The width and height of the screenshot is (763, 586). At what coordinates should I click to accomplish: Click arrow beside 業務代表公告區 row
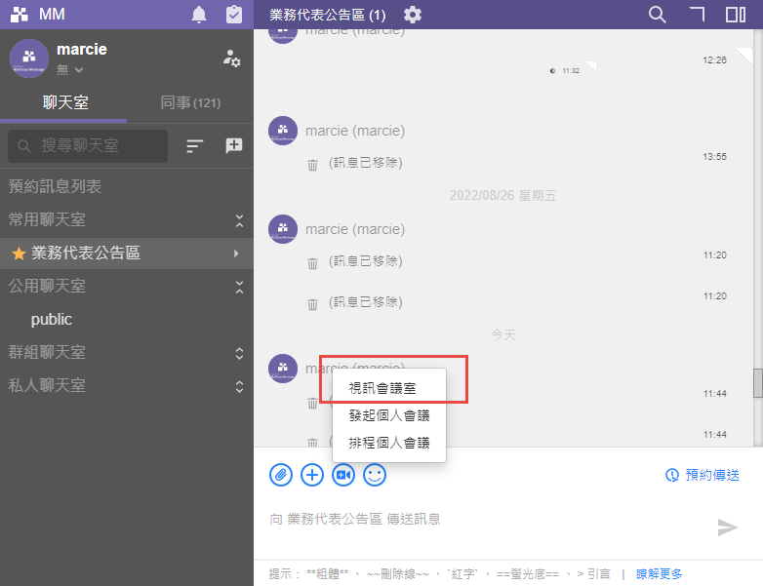tap(236, 254)
